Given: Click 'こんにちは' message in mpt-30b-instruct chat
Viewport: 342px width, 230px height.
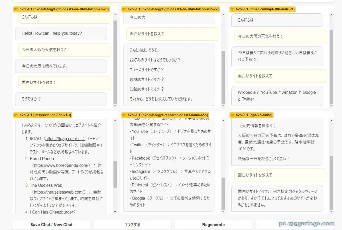Looking at the screenshot, I should click(x=277, y=20).
